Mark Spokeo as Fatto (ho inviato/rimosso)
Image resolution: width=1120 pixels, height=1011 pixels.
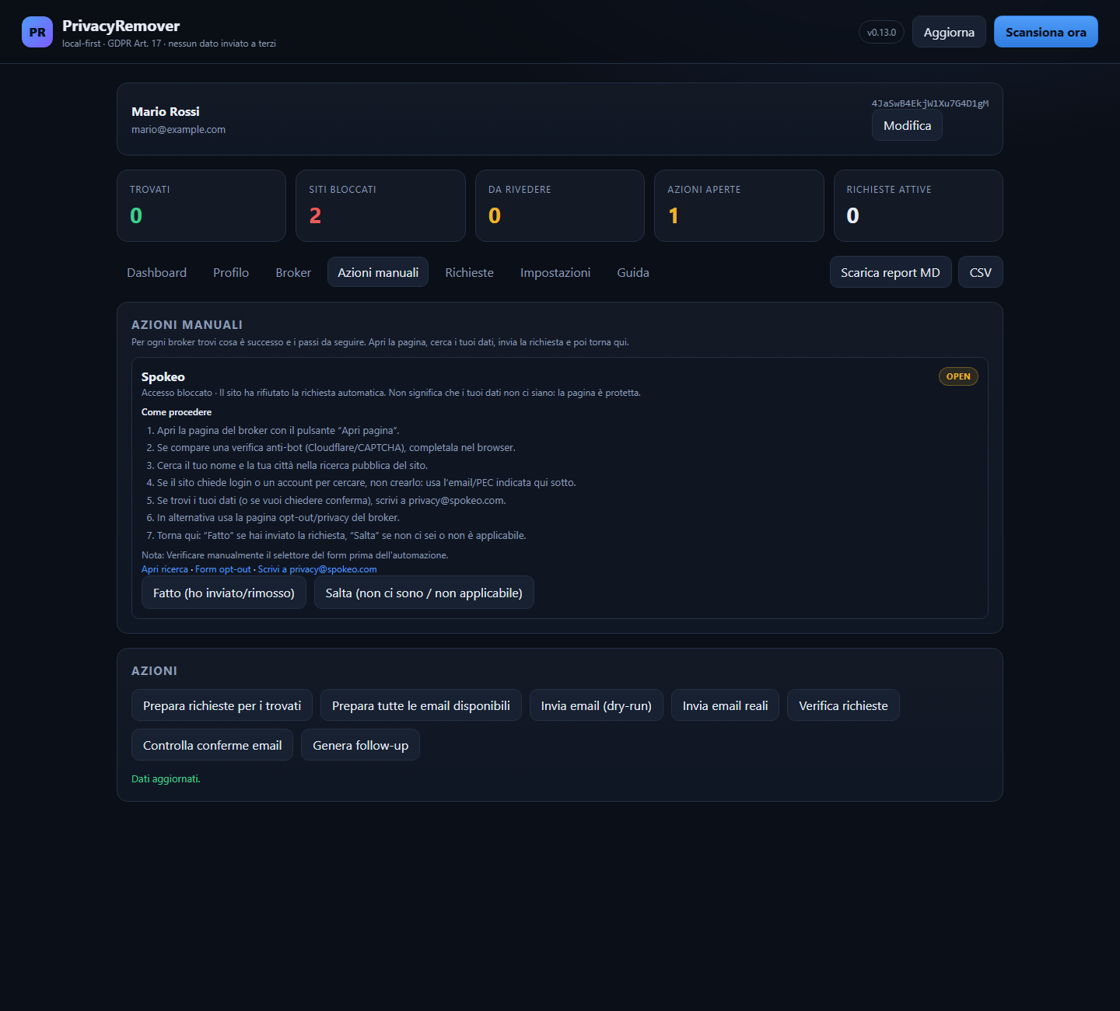click(x=224, y=593)
